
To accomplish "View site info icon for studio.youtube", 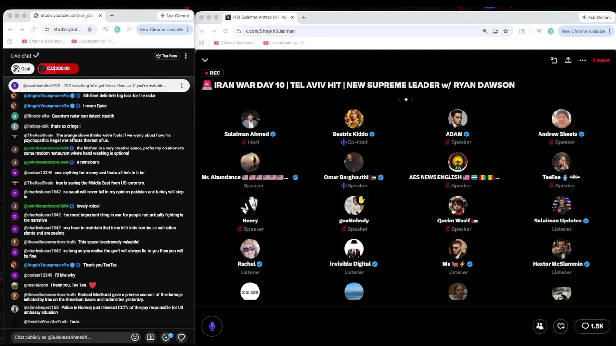I will [x=47, y=29].
